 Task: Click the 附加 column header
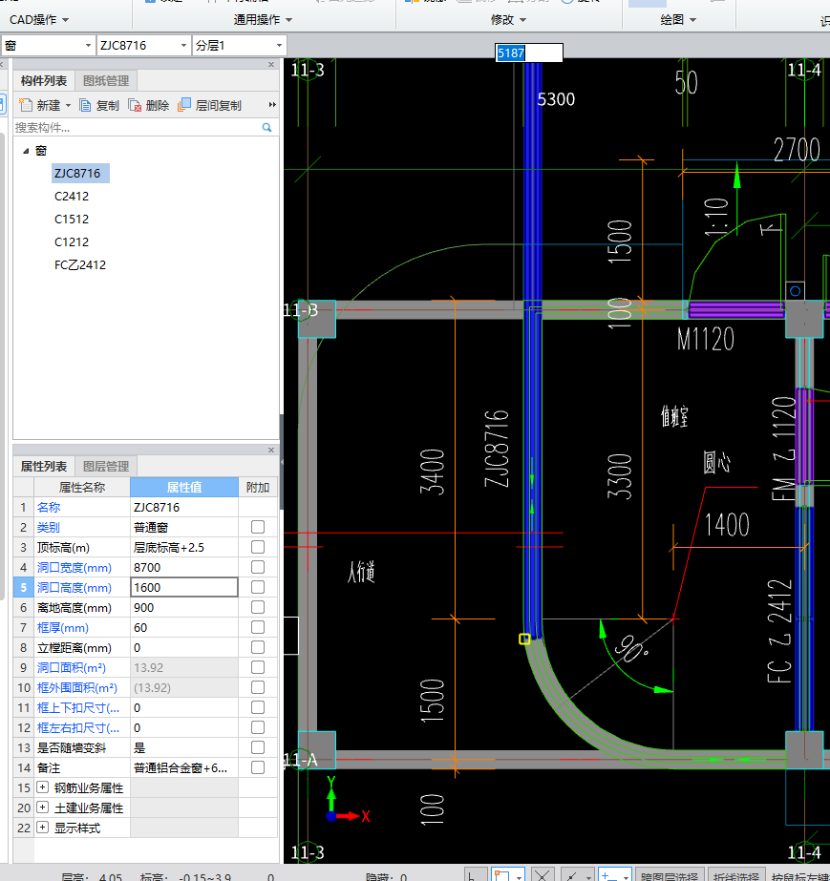coord(258,487)
